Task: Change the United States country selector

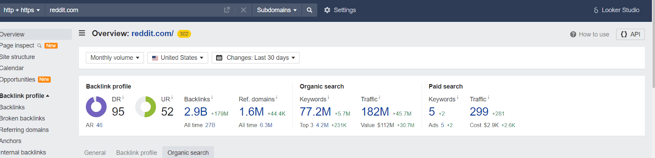Action: [x=178, y=58]
